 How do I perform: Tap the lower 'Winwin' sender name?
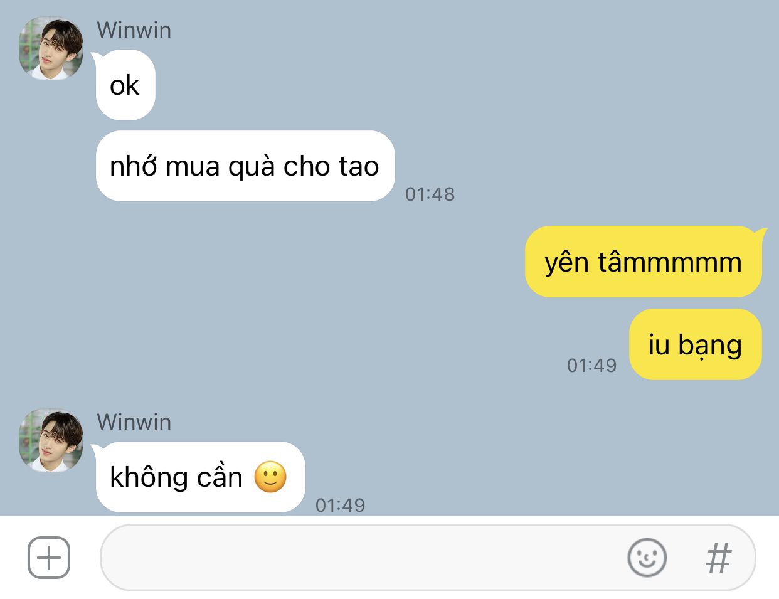(134, 421)
